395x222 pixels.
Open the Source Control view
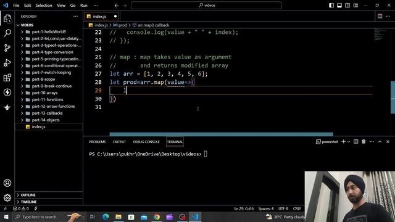(7, 48)
